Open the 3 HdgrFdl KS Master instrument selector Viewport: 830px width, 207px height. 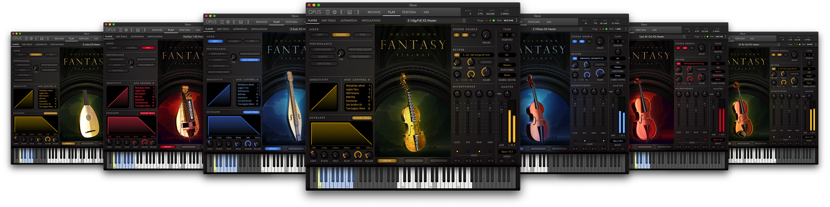click(x=436, y=20)
